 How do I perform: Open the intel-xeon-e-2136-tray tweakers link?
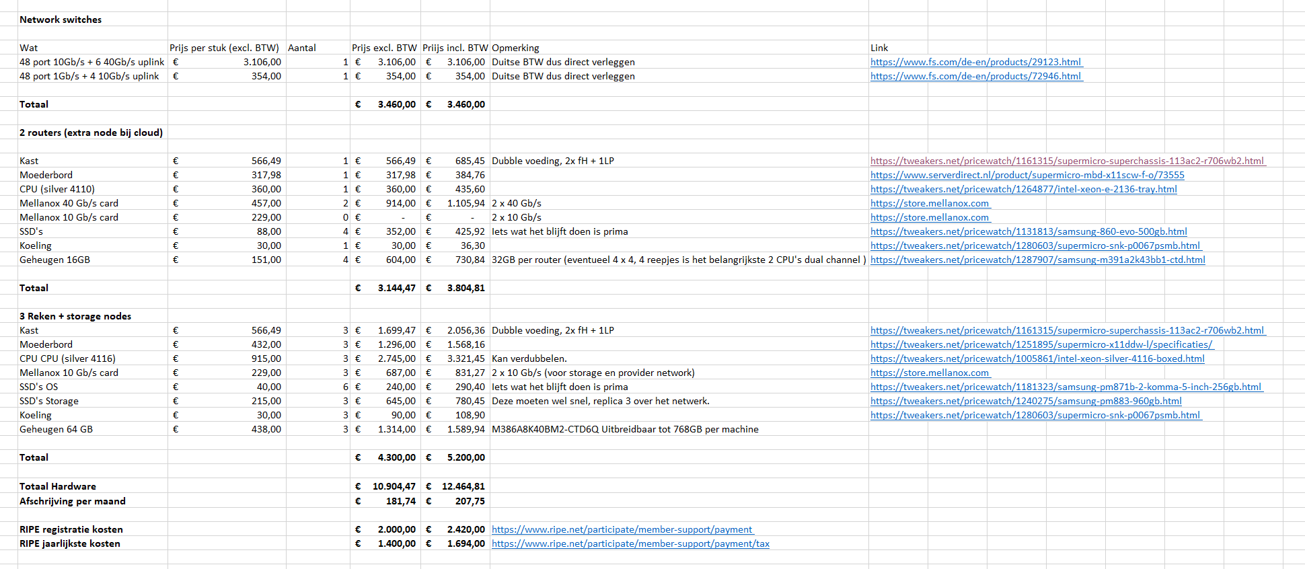point(1023,189)
